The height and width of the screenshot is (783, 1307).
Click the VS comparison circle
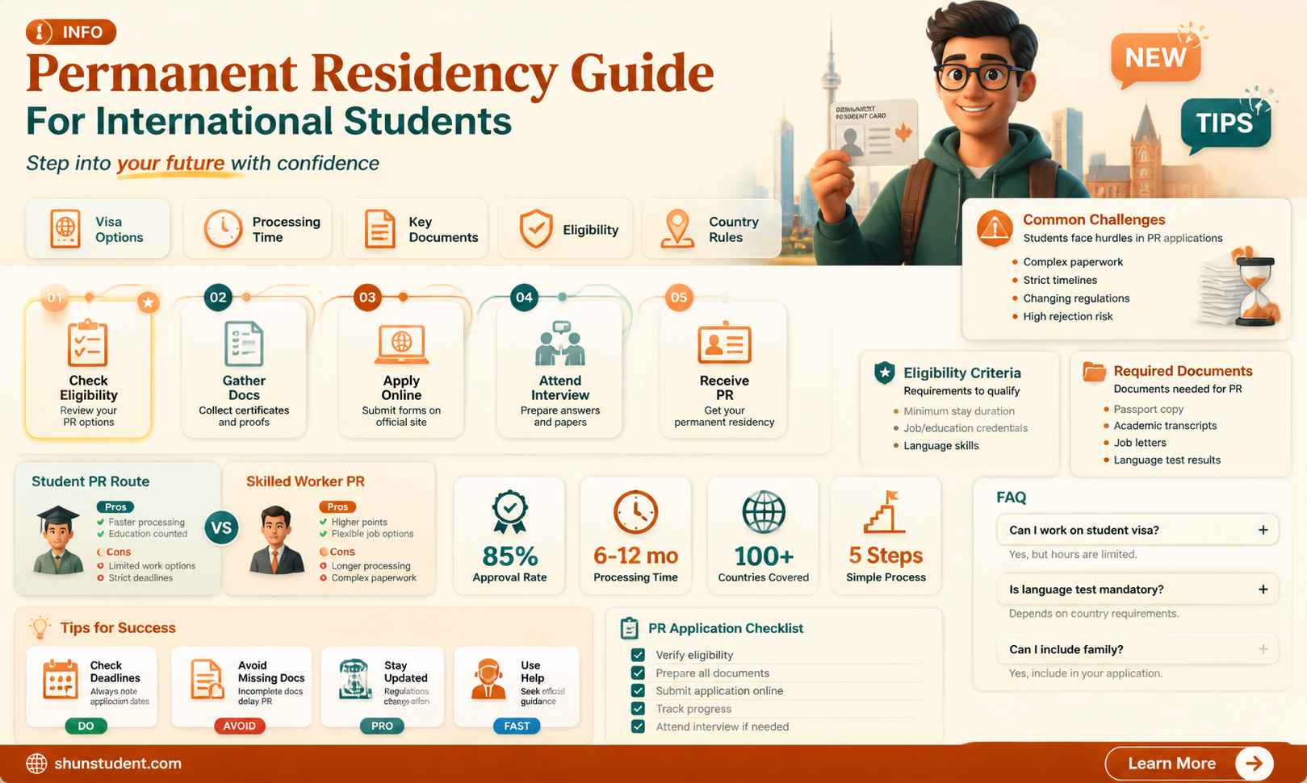coord(221,529)
